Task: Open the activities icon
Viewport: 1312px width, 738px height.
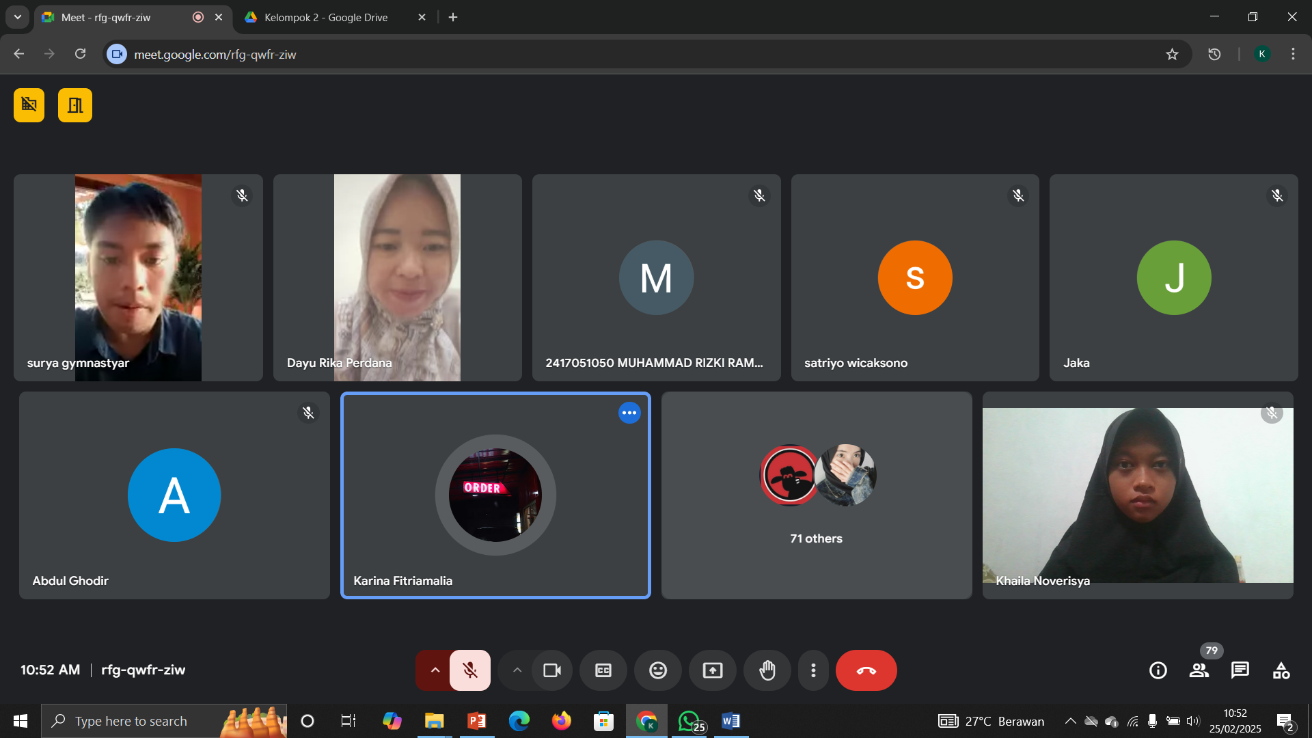Action: (1281, 670)
